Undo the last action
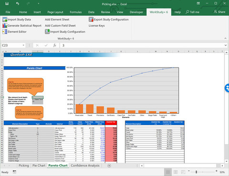229x176 pixels. pyautogui.click(x=18, y=3)
